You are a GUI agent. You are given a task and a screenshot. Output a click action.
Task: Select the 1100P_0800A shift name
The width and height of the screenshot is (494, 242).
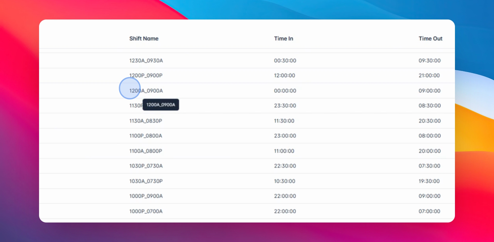pos(146,136)
